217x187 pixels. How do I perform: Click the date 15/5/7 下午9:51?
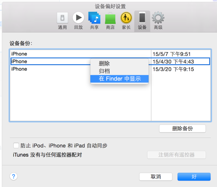click(171, 54)
